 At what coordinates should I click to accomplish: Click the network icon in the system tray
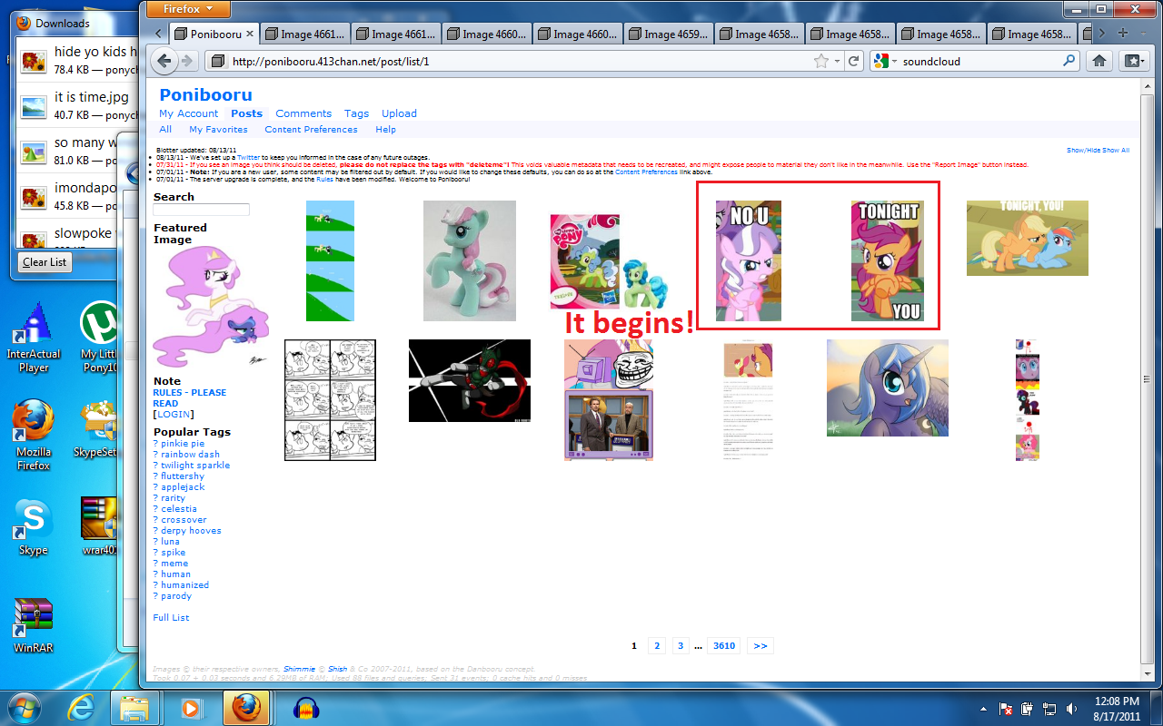pos(1050,709)
